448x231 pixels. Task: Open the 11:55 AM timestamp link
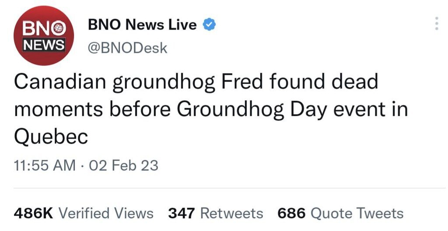(45, 166)
